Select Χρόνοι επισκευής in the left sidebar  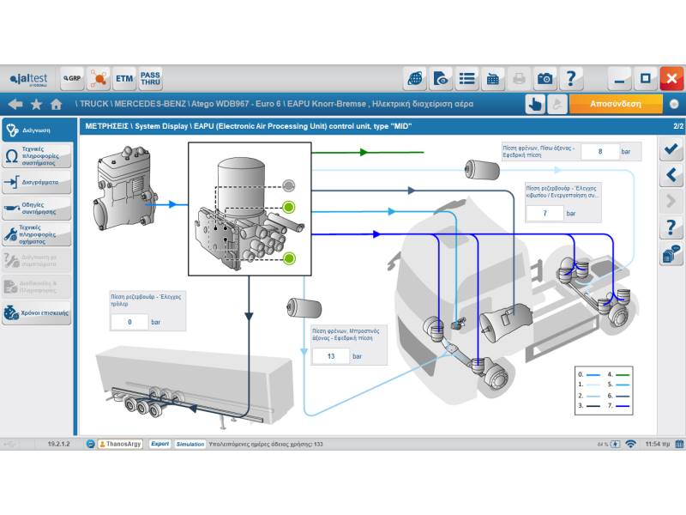[x=37, y=313]
